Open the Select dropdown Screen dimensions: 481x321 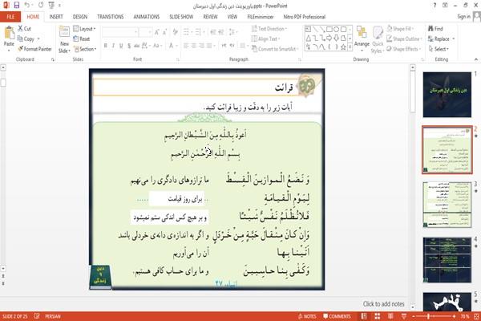439,49
